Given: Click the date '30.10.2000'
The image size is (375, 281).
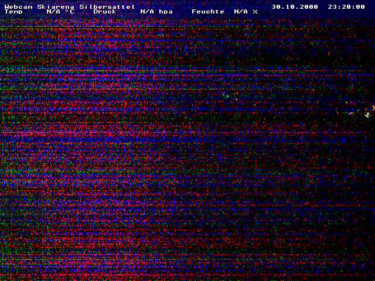Looking at the screenshot, I should coord(295,6).
